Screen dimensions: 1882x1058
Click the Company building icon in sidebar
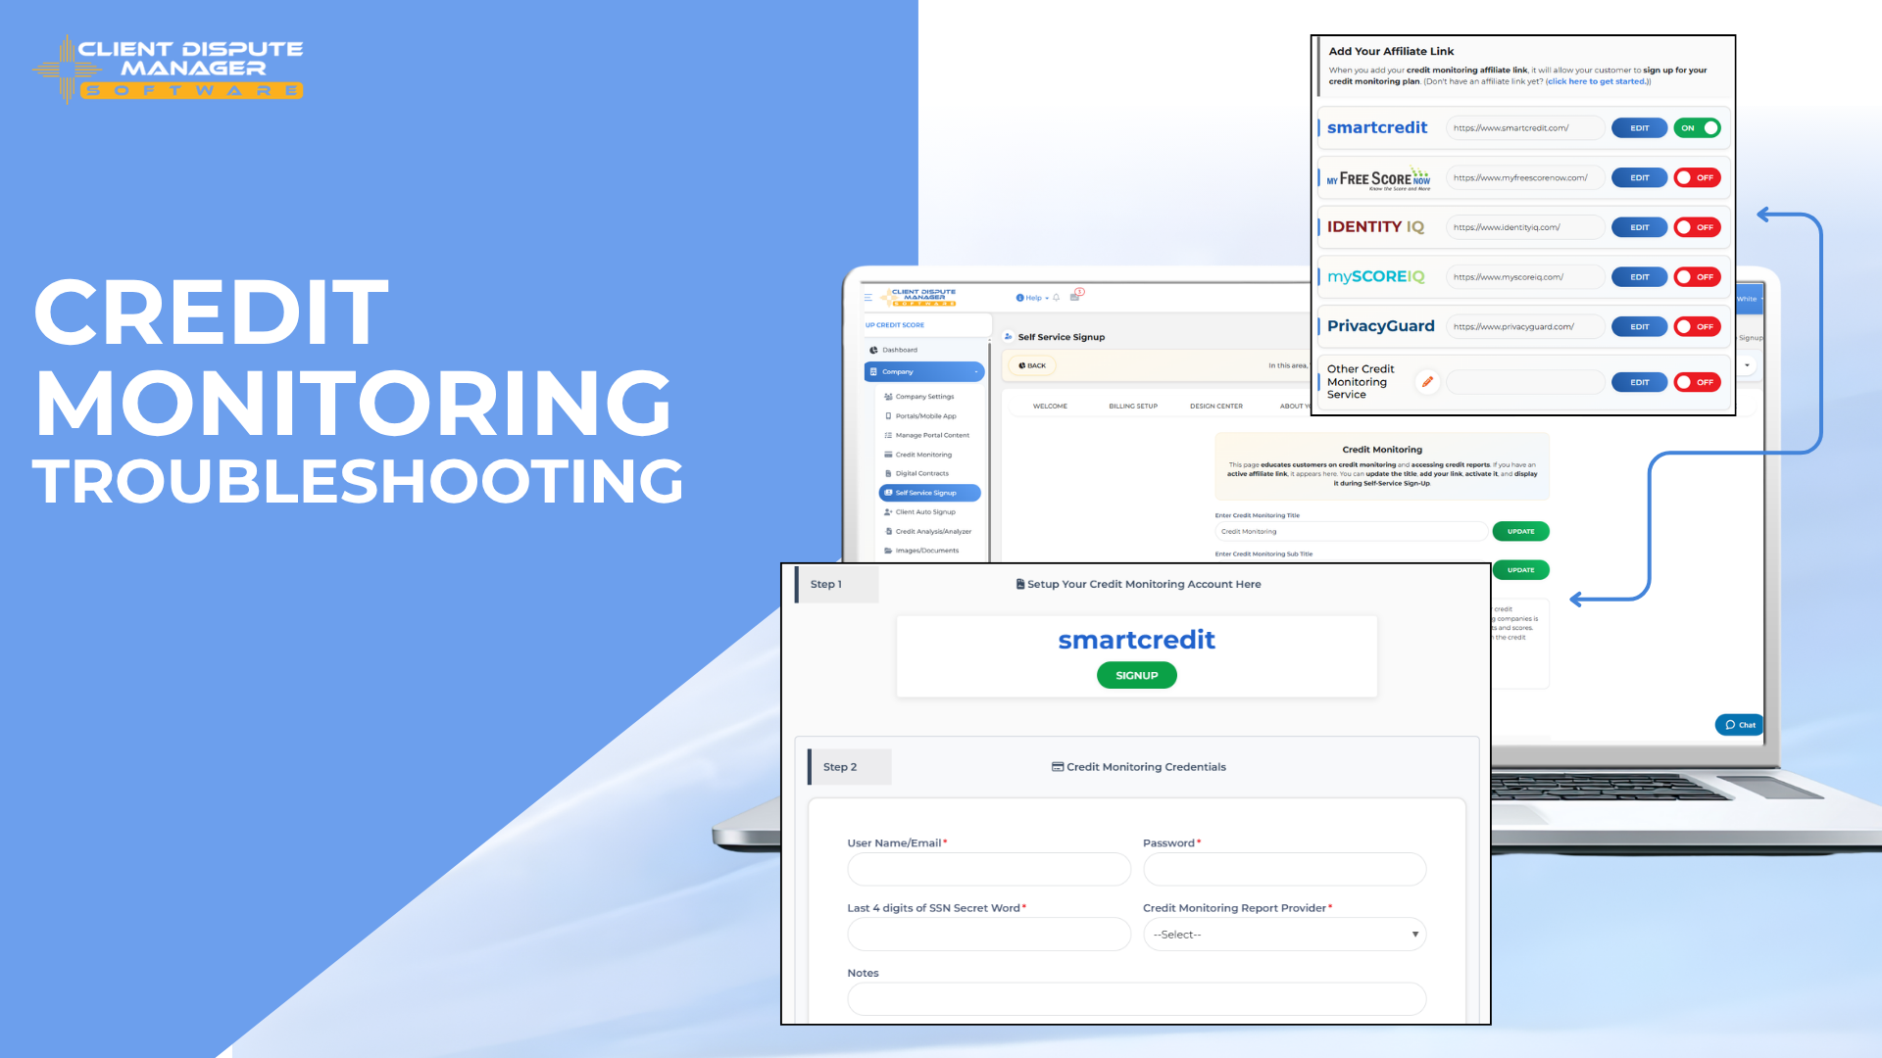pyautogui.click(x=873, y=372)
